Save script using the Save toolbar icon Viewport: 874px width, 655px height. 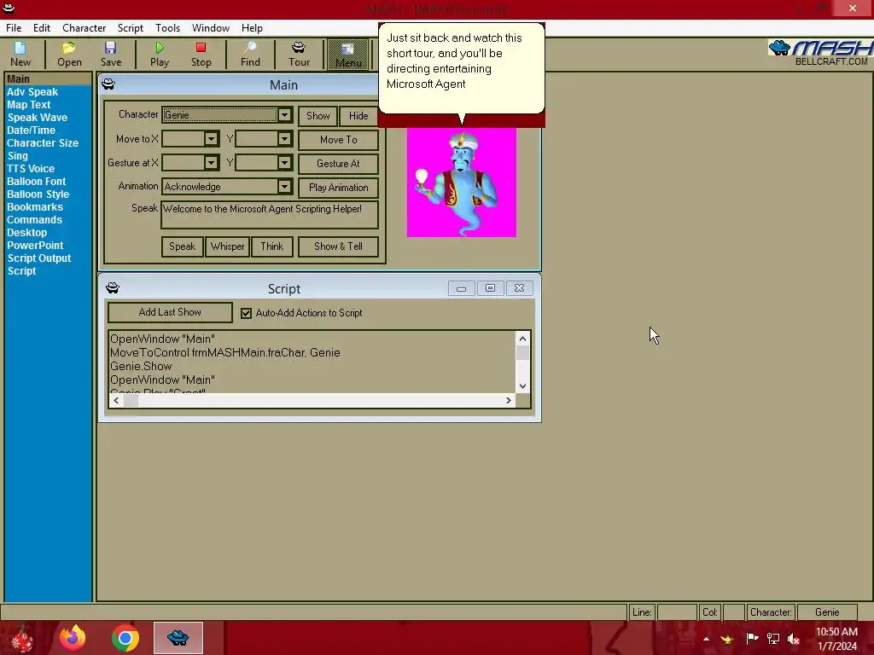[x=111, y=54]
